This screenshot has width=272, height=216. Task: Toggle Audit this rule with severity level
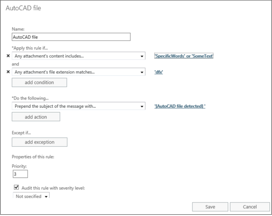tap(16, 187)
